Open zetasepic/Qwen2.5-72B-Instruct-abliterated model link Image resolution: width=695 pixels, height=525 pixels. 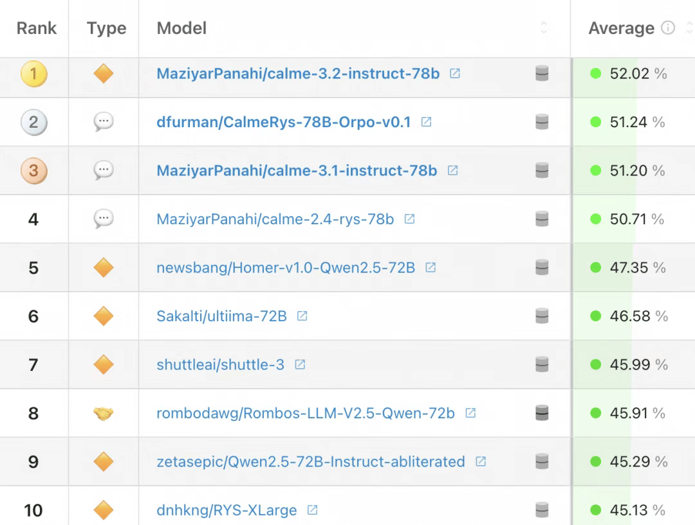click(311, 461)
